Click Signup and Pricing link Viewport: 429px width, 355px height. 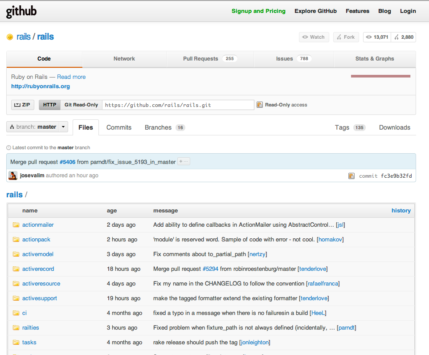click(258, 11)
